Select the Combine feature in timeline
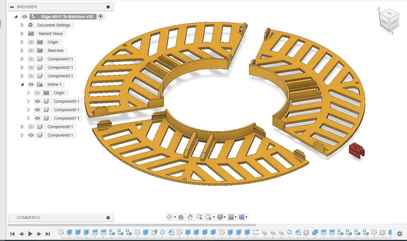The height and width of the screenshot is (241, 407). coord(315,233)
